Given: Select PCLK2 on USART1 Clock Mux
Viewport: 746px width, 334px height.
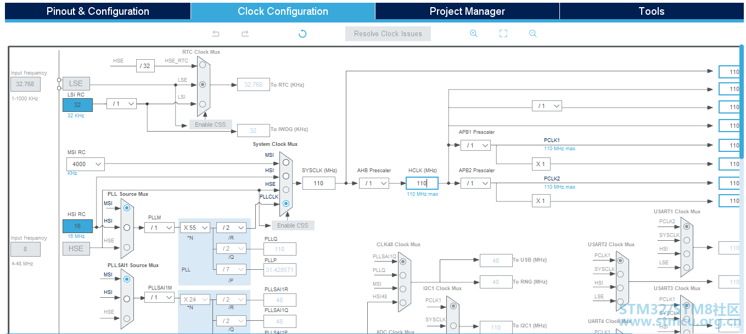Looking at the screenshot, I should (686, 226).
